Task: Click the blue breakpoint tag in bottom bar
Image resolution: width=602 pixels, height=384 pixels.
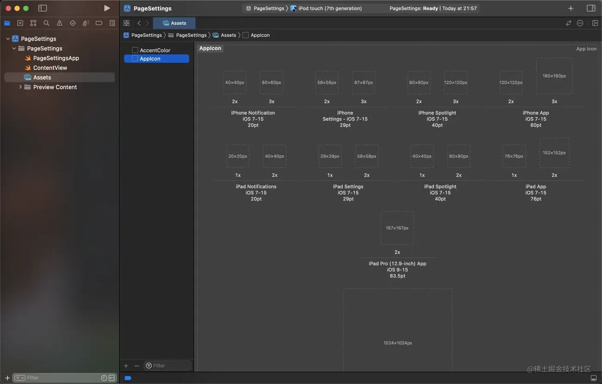Action: tap(128, 378)
